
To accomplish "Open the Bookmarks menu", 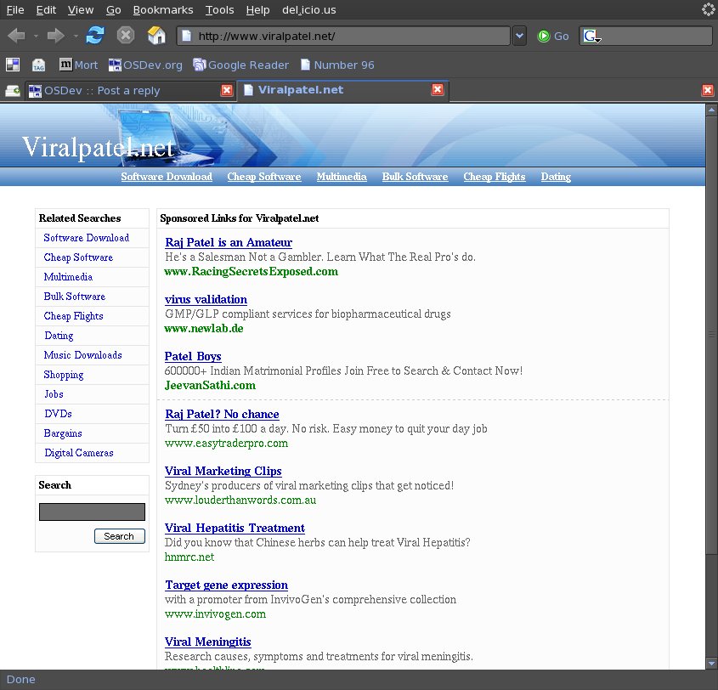I will [x=163, y=9].
